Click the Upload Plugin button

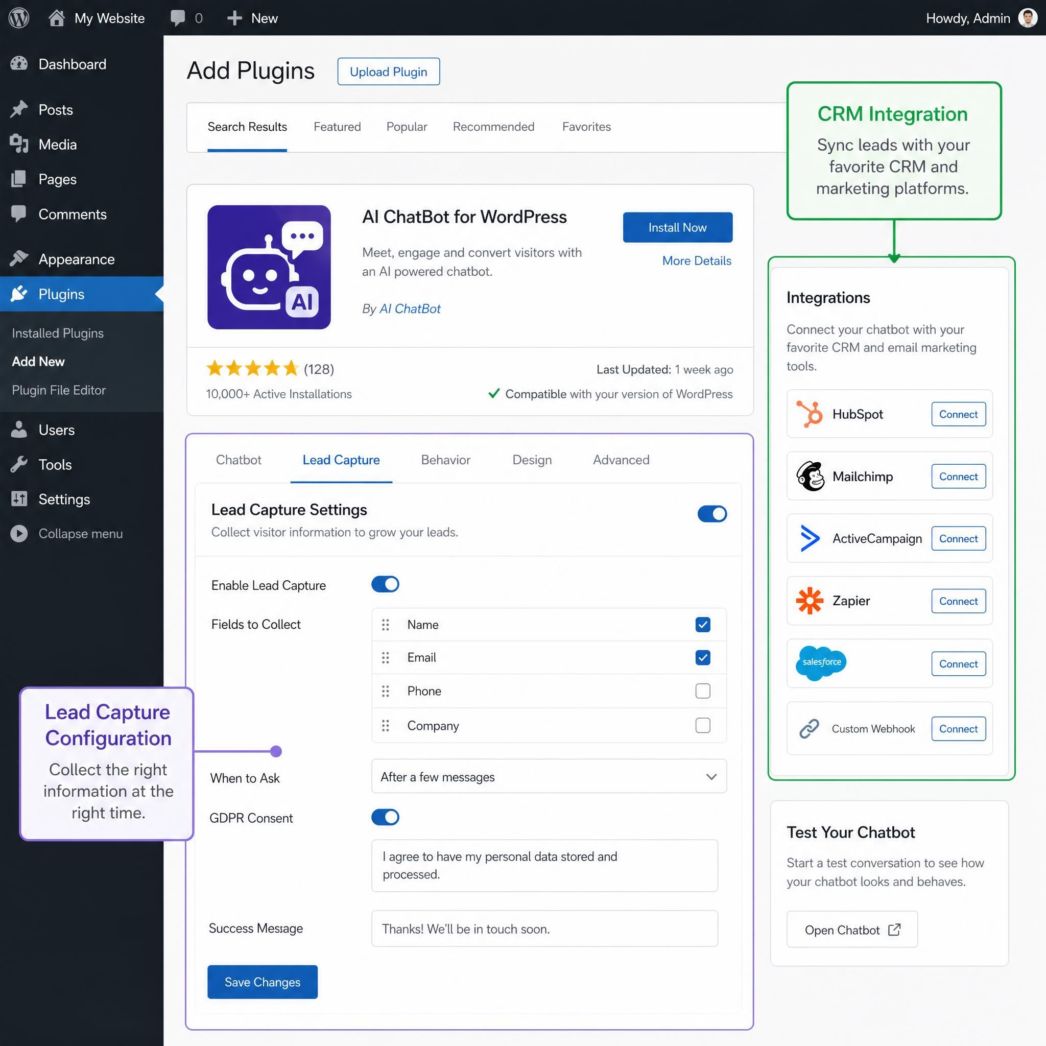(389, 72)
